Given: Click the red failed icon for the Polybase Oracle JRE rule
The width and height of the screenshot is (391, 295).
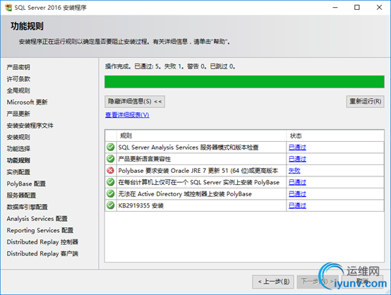Looking at the screenshot, I should [x=111, y=171].
